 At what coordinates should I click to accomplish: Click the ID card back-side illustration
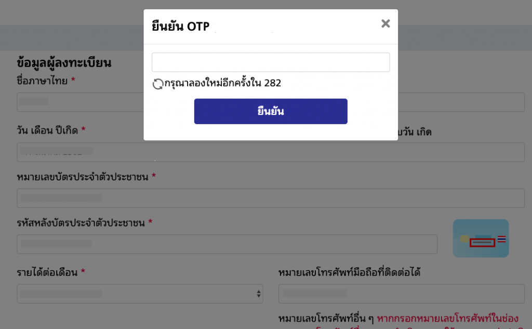point(481,238)
